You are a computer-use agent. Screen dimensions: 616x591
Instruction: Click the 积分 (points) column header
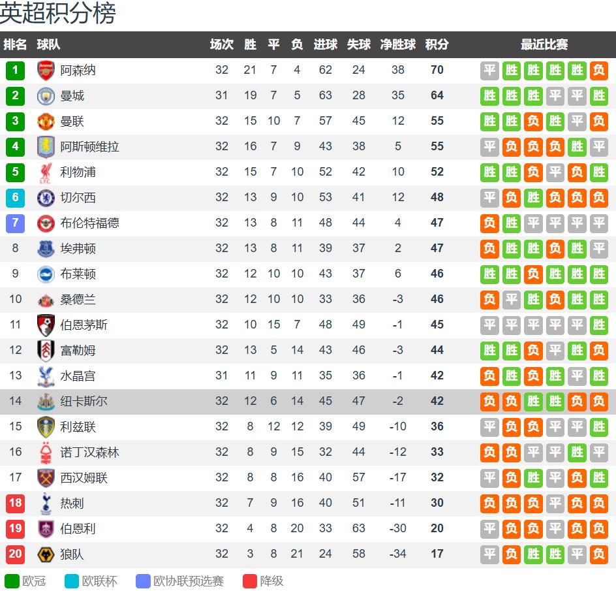(x=437, y=44)
